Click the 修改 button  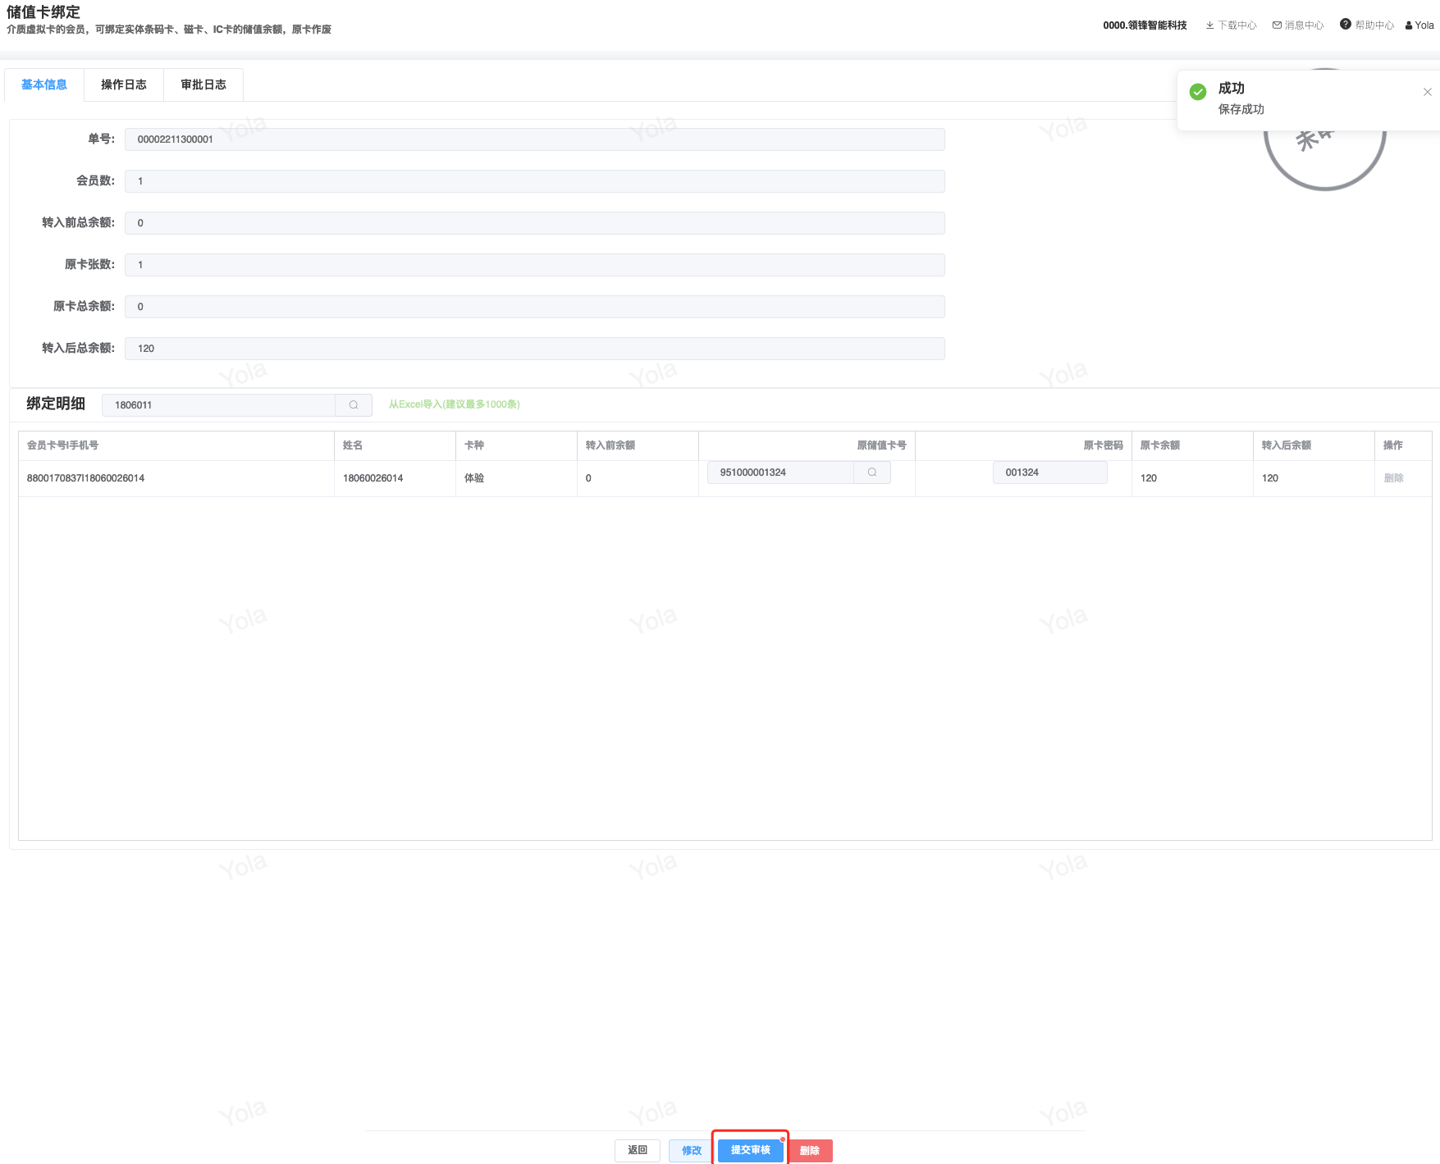click(692, 1151)
